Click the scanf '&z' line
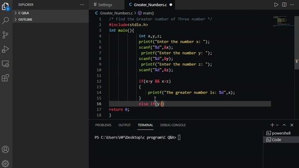 pos(156,70)
